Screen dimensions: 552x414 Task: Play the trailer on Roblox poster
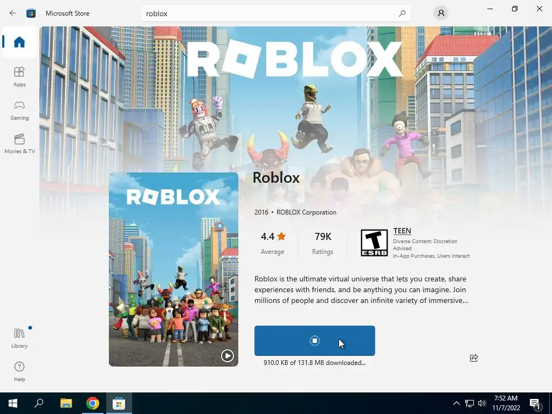(227, 356)
